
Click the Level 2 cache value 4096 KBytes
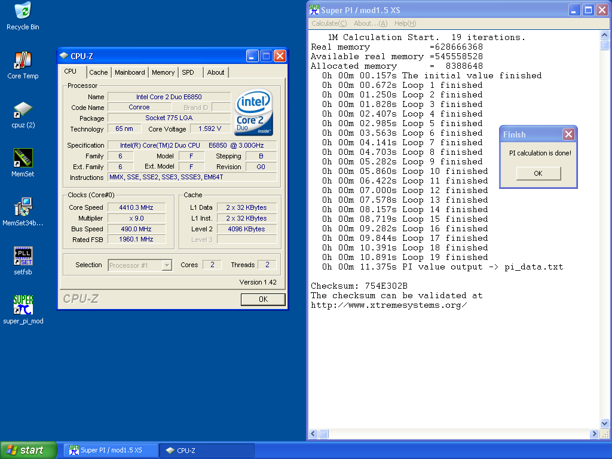pos(247,229)
